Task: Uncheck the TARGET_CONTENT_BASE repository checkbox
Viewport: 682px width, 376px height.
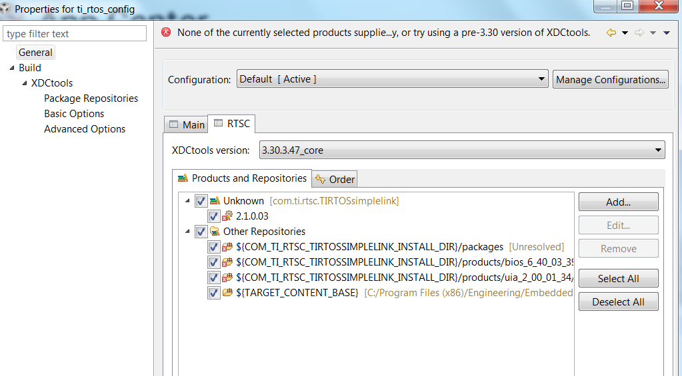Action: (x=214, y=293)
